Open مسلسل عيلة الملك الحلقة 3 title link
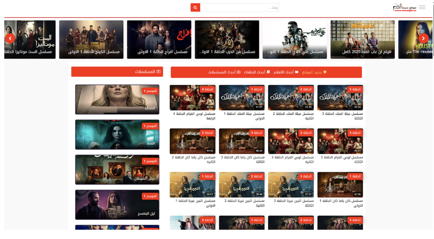The image size is (434, 239). 340,116
